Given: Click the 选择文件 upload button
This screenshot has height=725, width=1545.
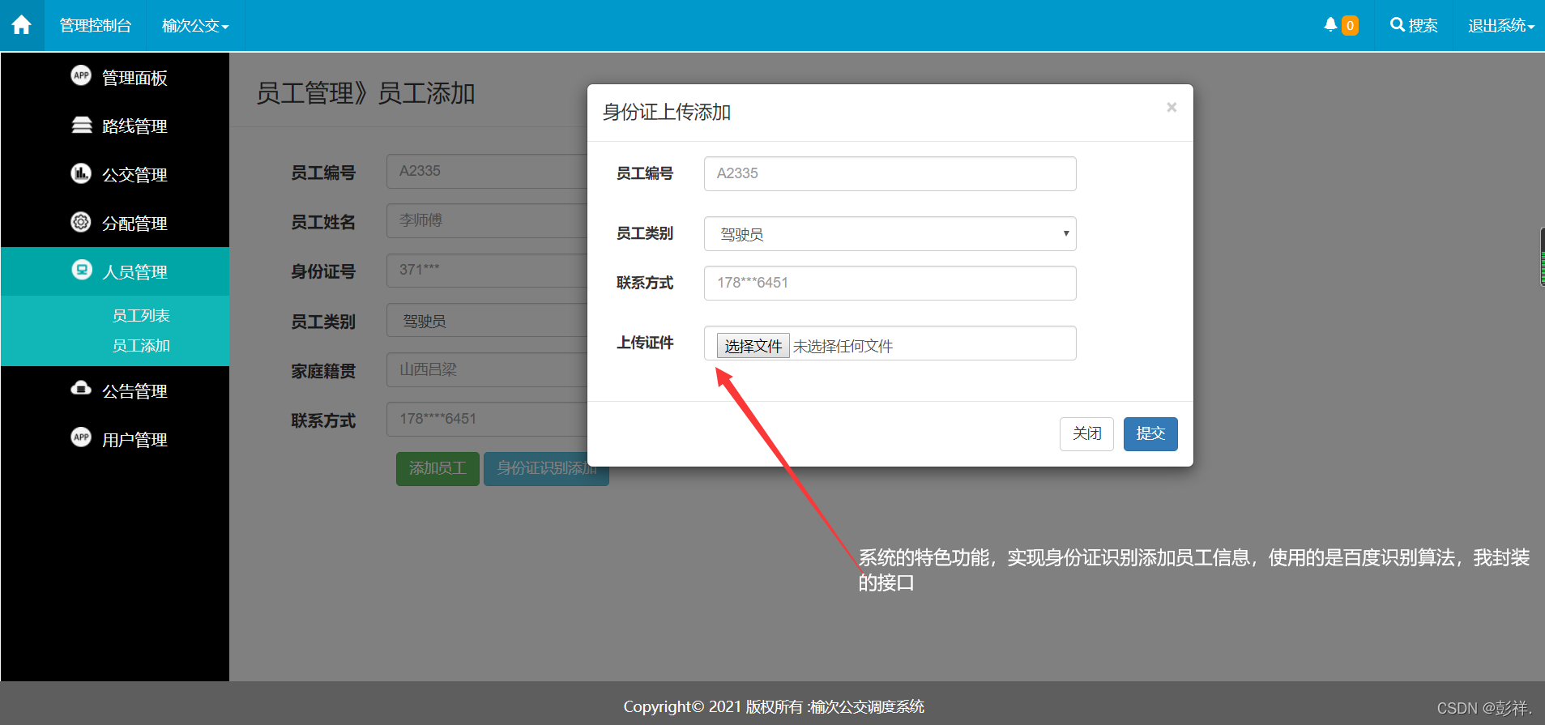Looking at the screenshot, I should (x=753, y=347).
